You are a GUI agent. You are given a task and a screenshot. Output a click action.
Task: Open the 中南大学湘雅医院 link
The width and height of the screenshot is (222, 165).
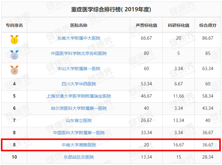point(79,145)
